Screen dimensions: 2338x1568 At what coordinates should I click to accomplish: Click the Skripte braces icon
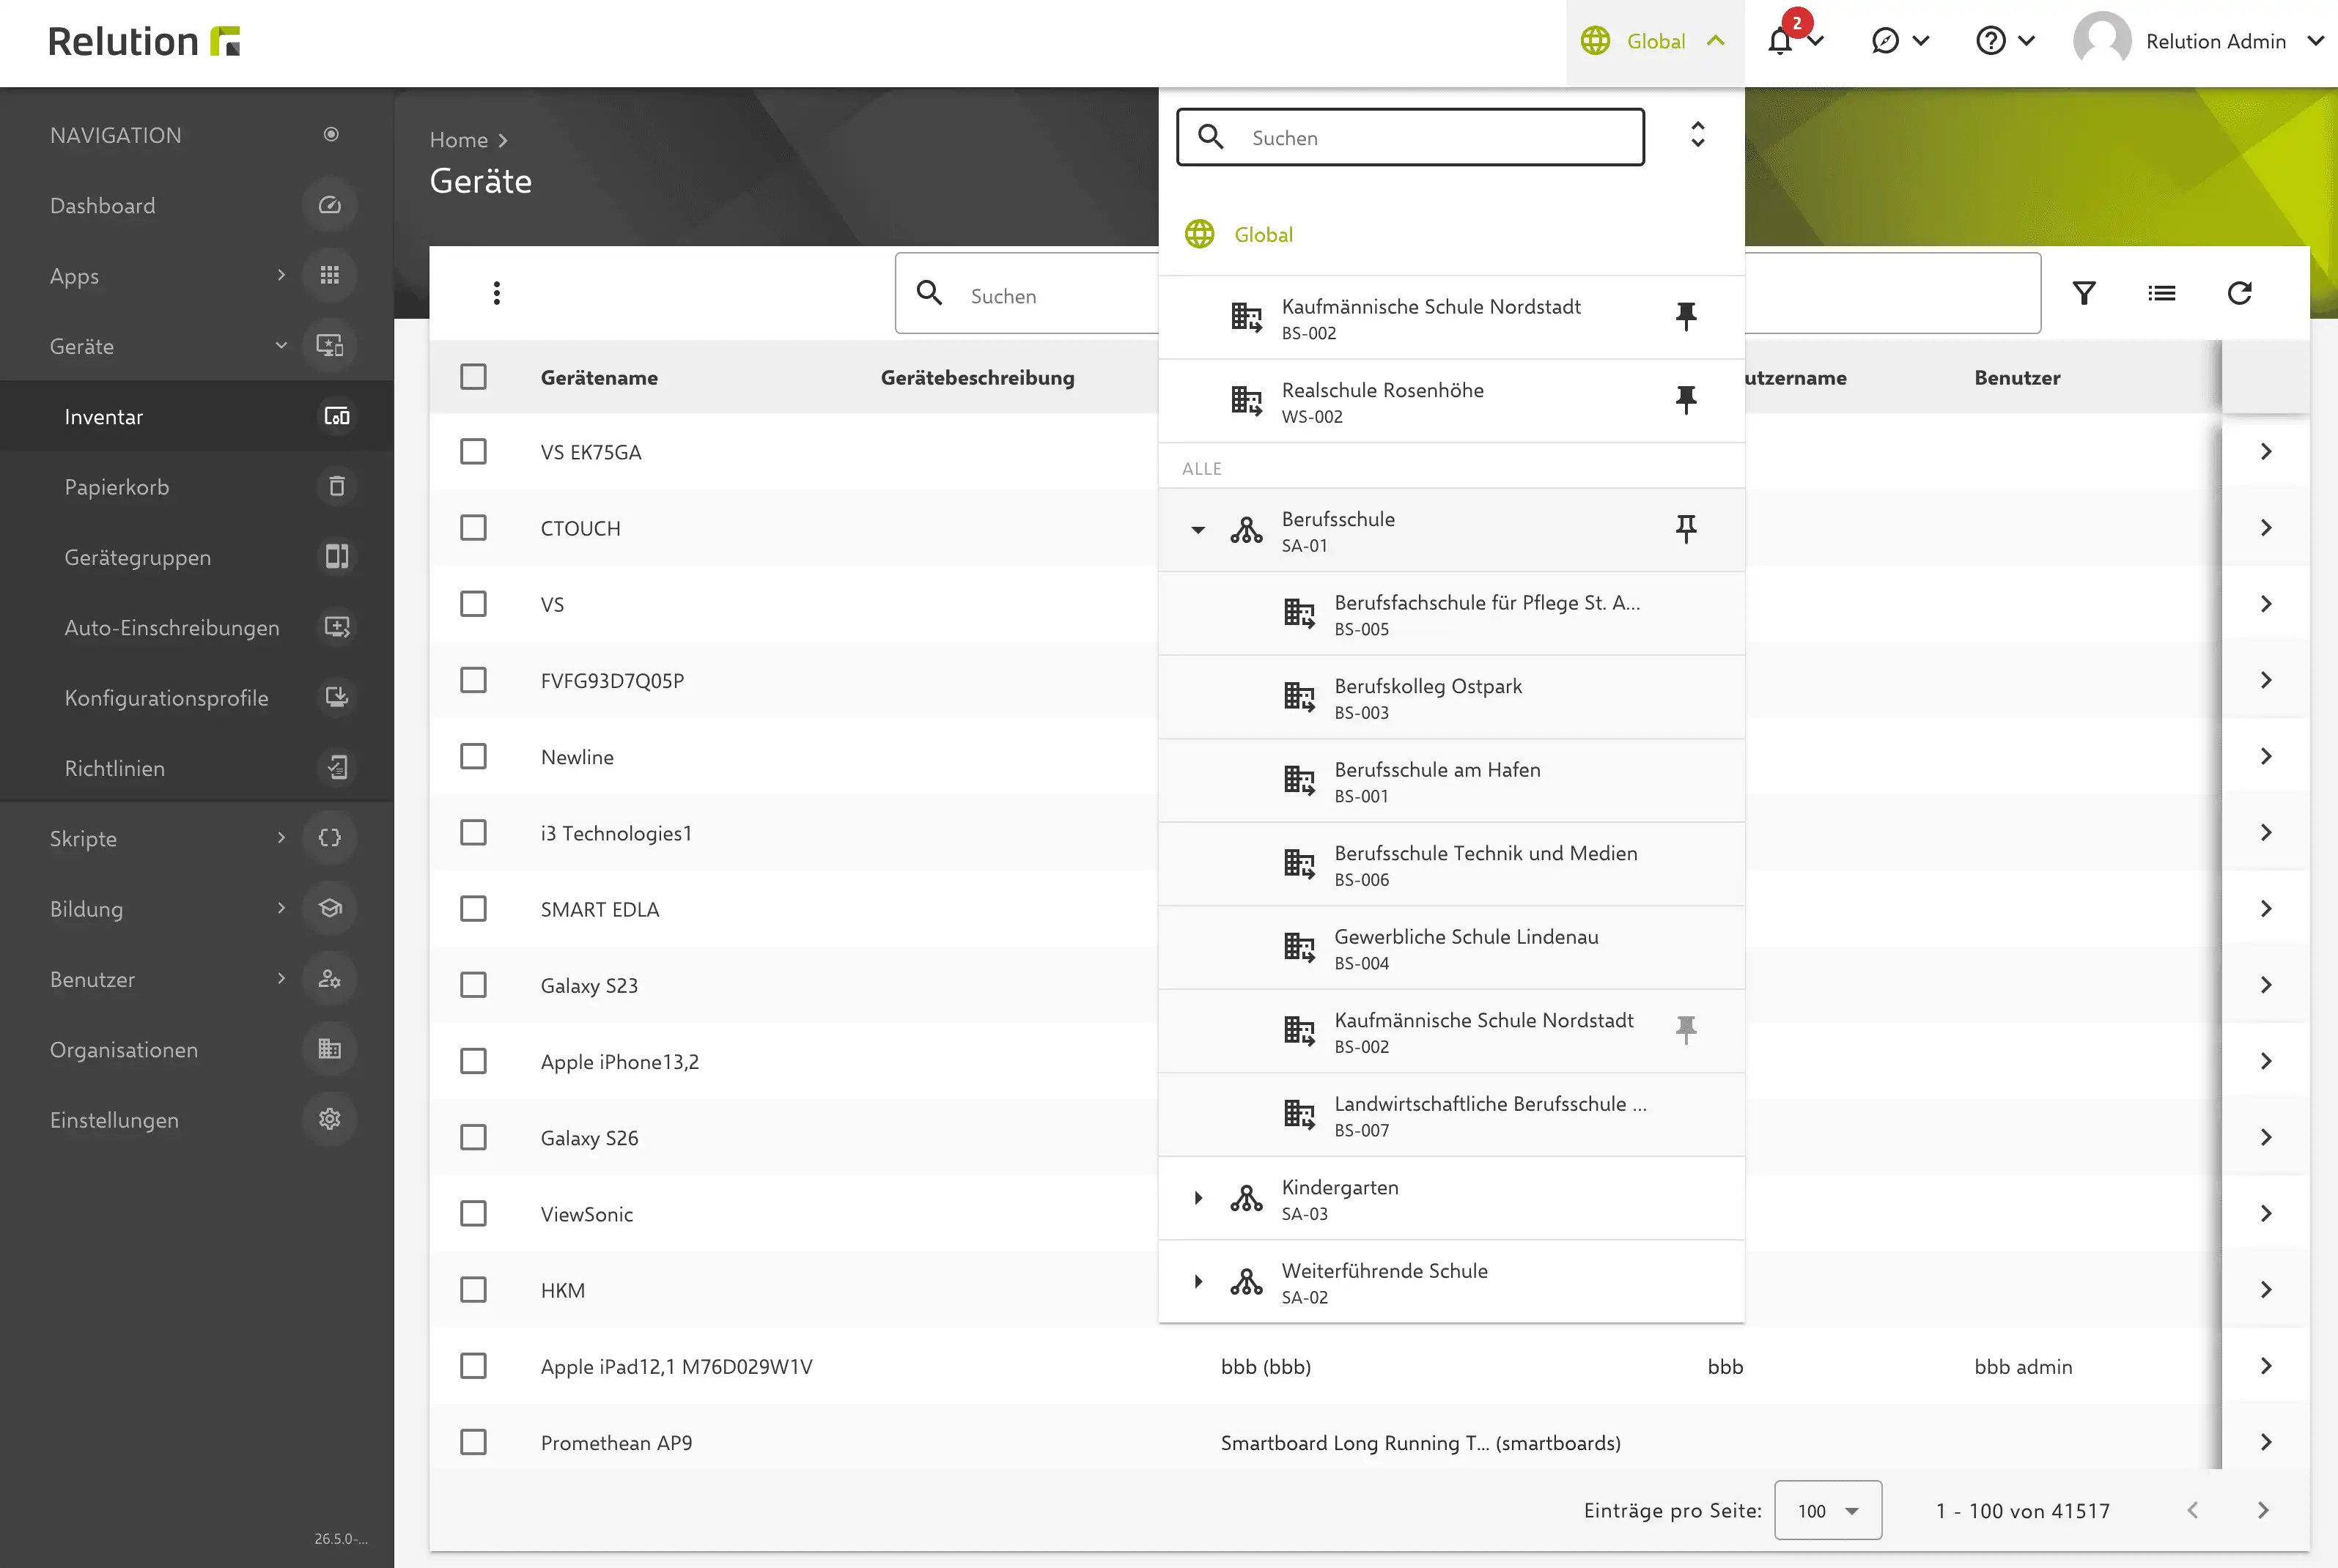[x=330, y=838]
